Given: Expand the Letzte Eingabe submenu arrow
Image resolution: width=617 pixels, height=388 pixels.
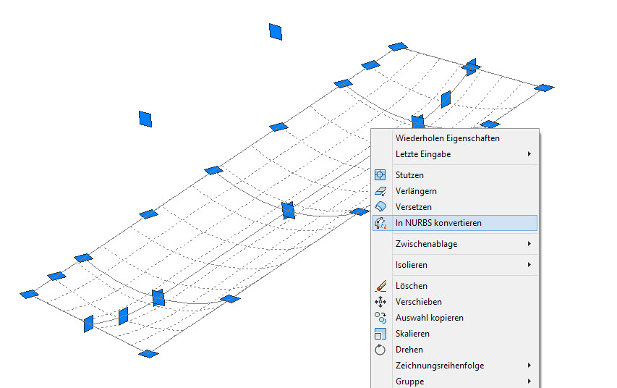Looking at the screenshot, I should [x=529, y=154].
